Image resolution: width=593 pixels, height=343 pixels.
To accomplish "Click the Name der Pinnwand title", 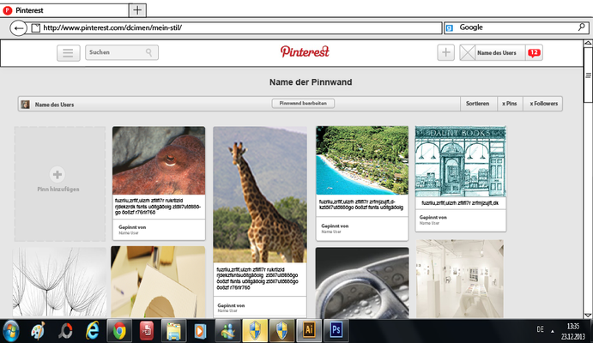I will click(311, 82).
